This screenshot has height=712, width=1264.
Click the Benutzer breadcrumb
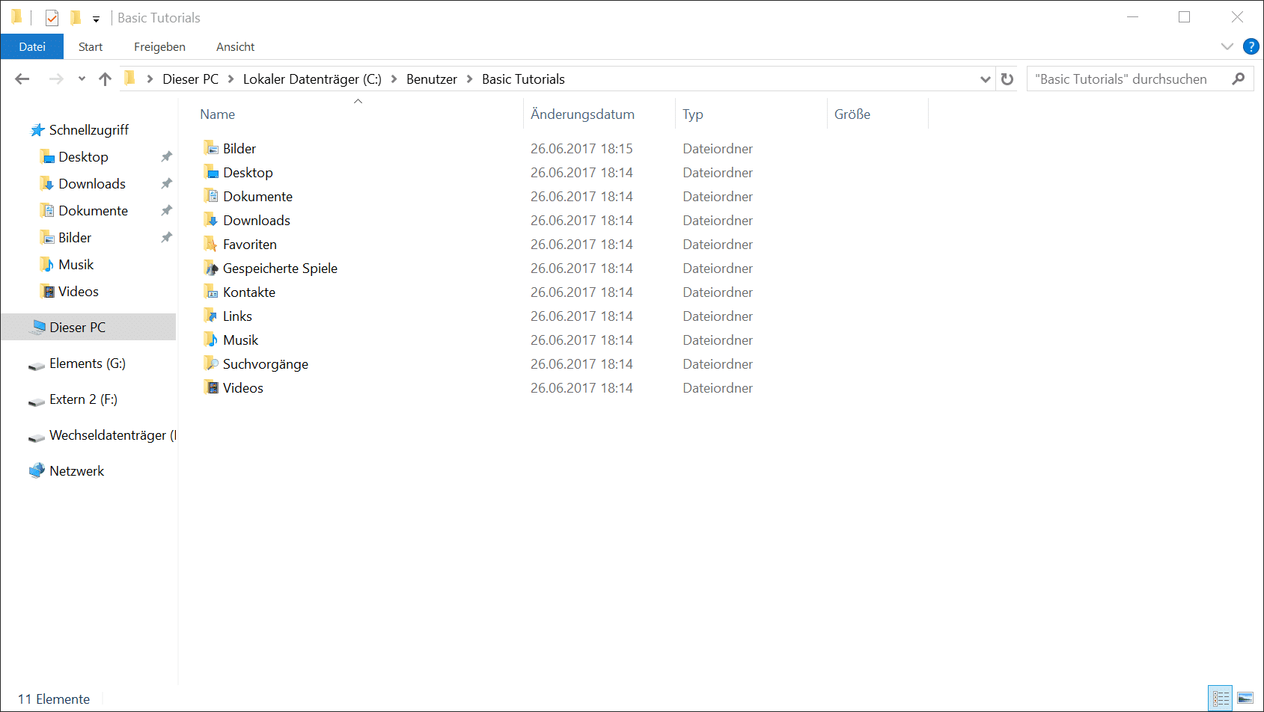click(x=432, y=79)
